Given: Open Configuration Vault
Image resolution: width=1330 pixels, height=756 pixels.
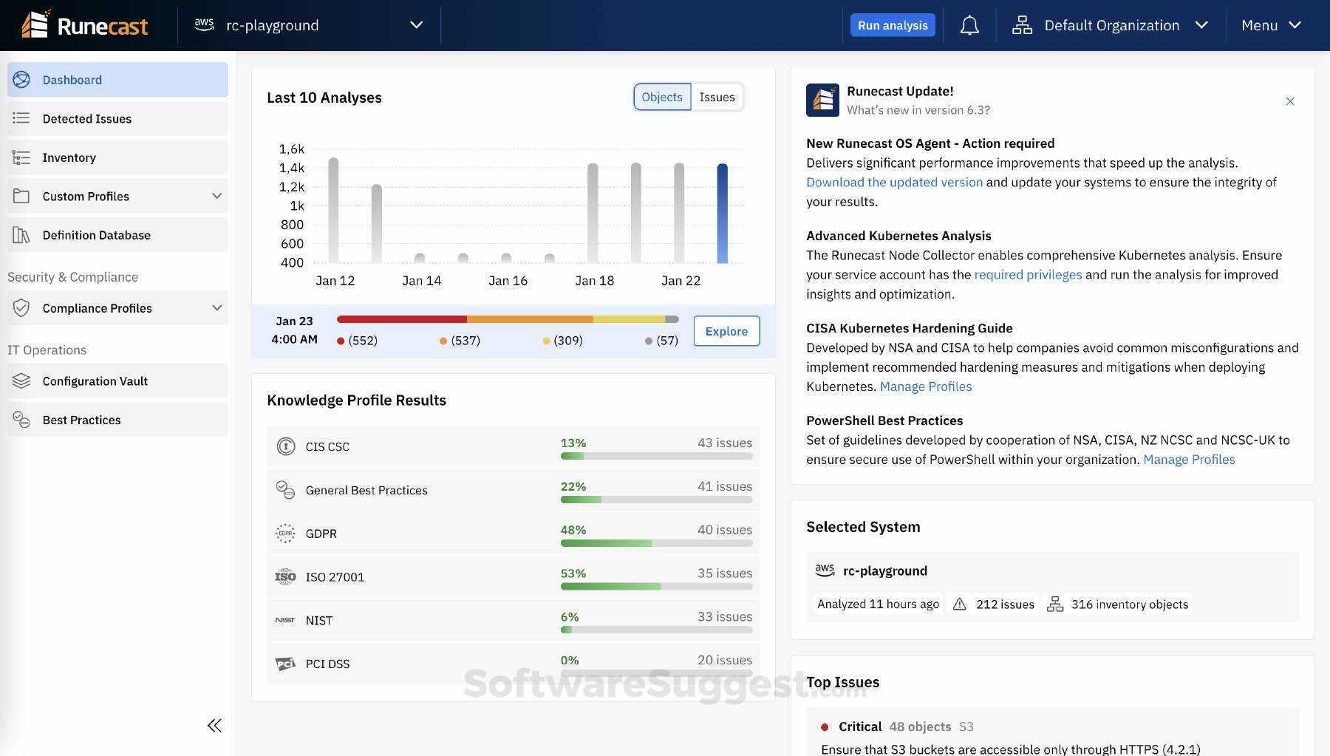Looking at the screenshot, I should pos(95,381).
